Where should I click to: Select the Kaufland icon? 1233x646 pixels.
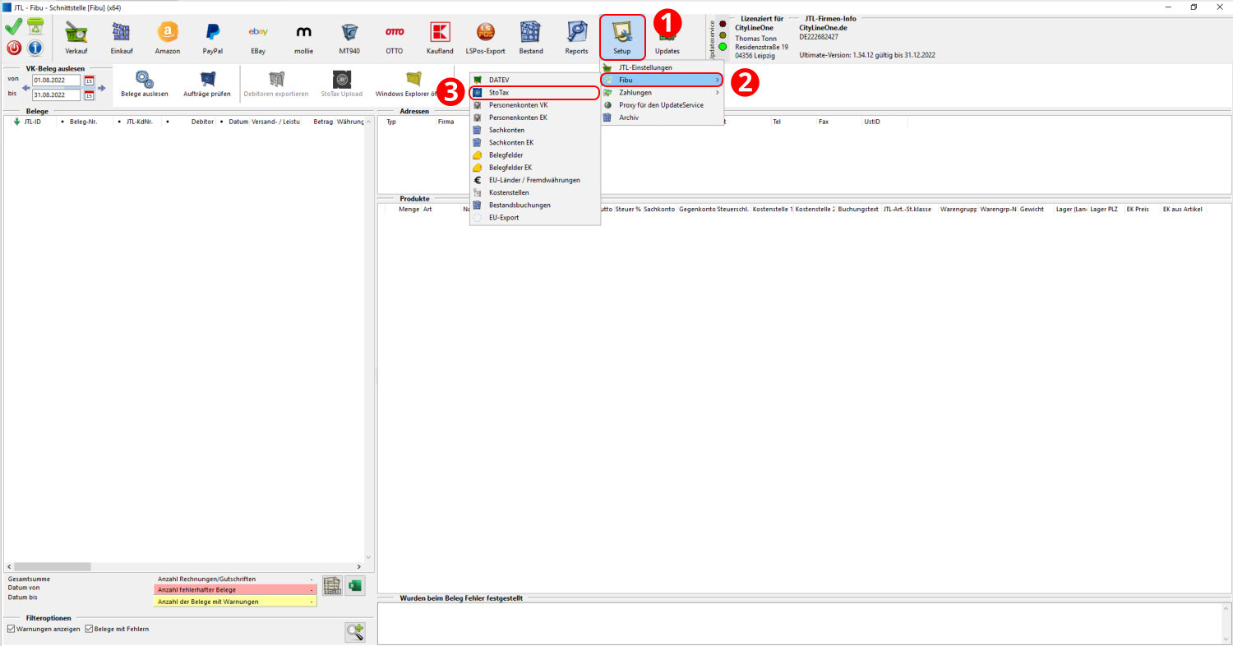tap(440, 37)
